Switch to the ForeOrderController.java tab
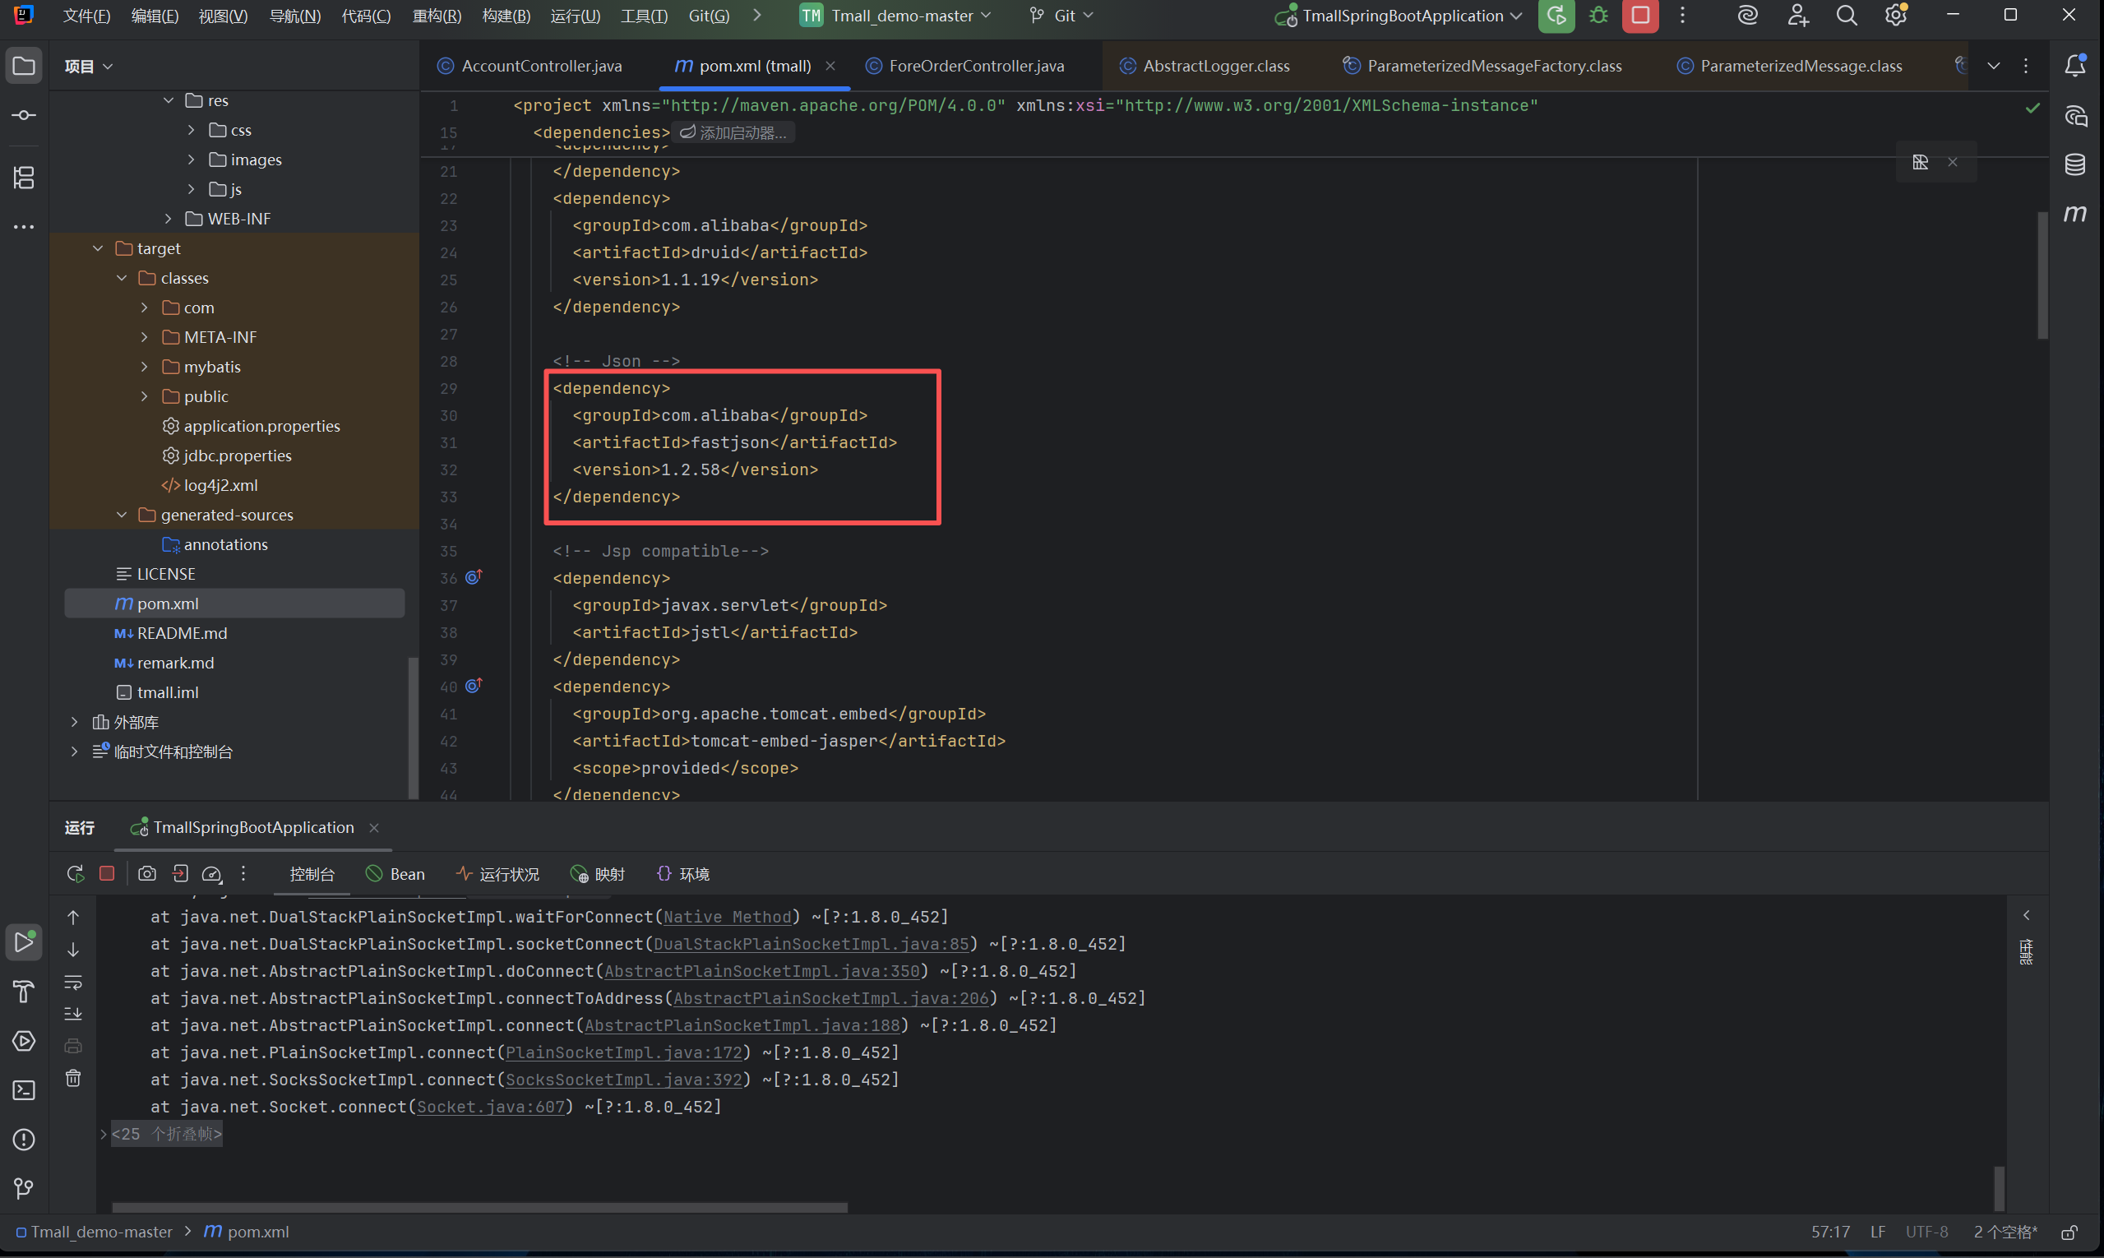The width and height of the screenshot is (2104, 1258). click(x=975, y=66)
